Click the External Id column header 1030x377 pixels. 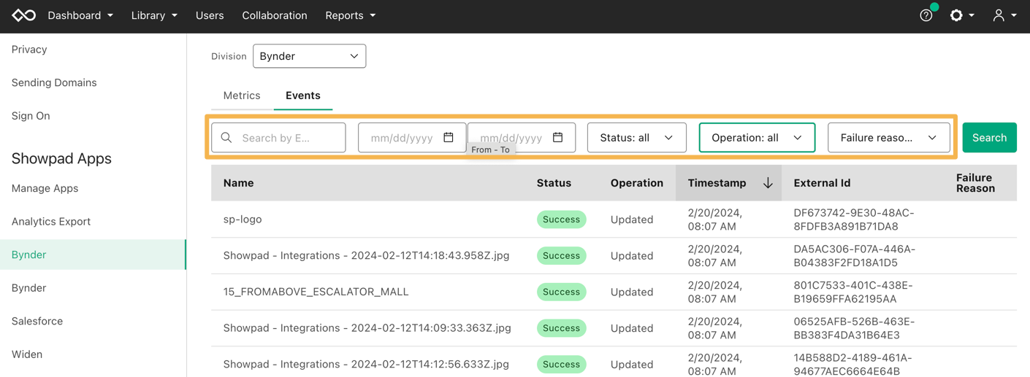(822, 183)
